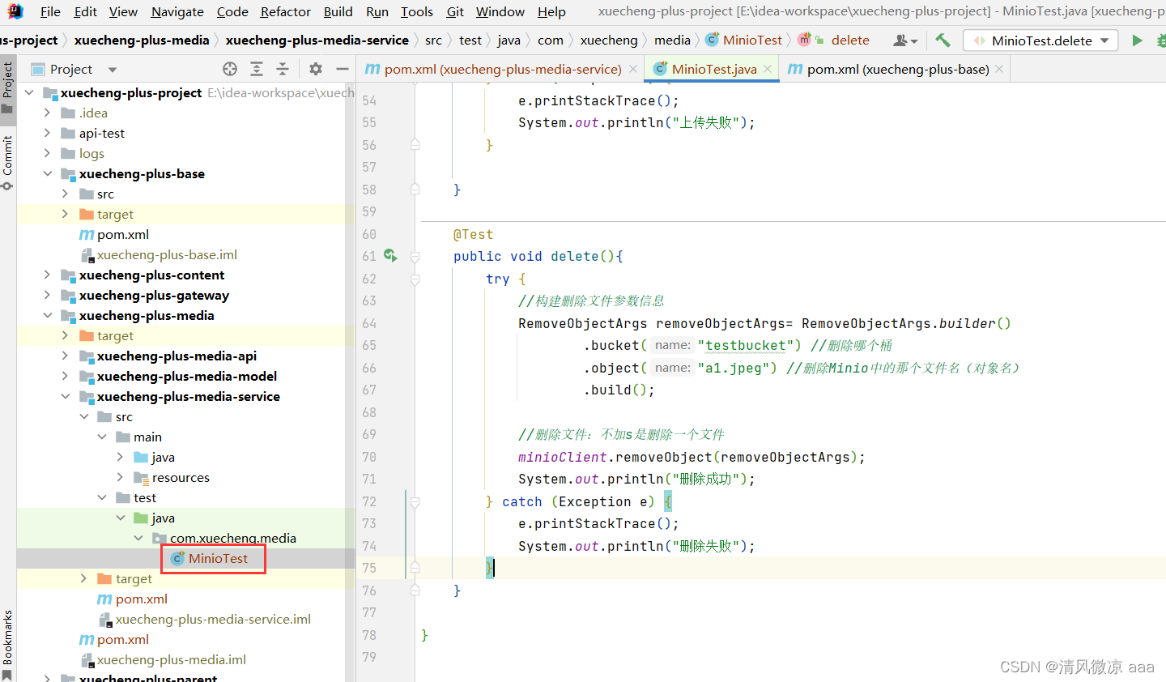Close the pom.xml (xuecheng-plus-media-service) tab
Image resolution: width=1166 pixels, height=682 pixels.
633,69
